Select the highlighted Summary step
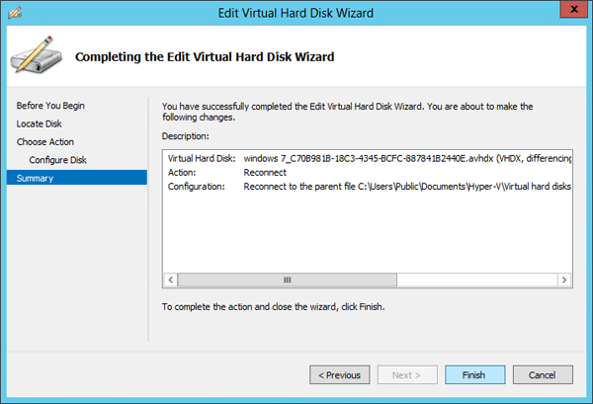This screenshot has width=593, height=404. click(36, 178)
